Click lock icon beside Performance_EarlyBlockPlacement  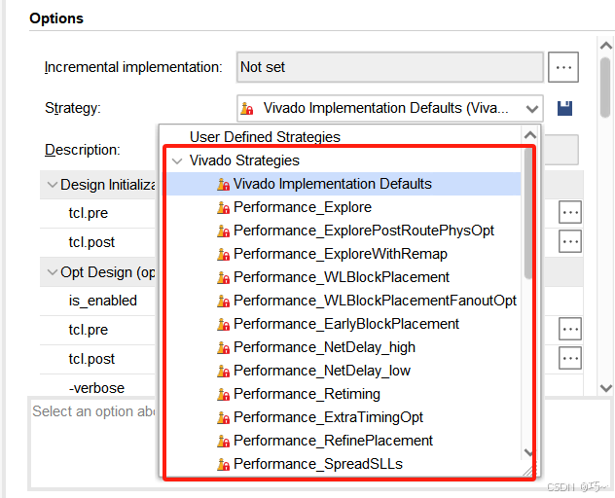point(223,324)
